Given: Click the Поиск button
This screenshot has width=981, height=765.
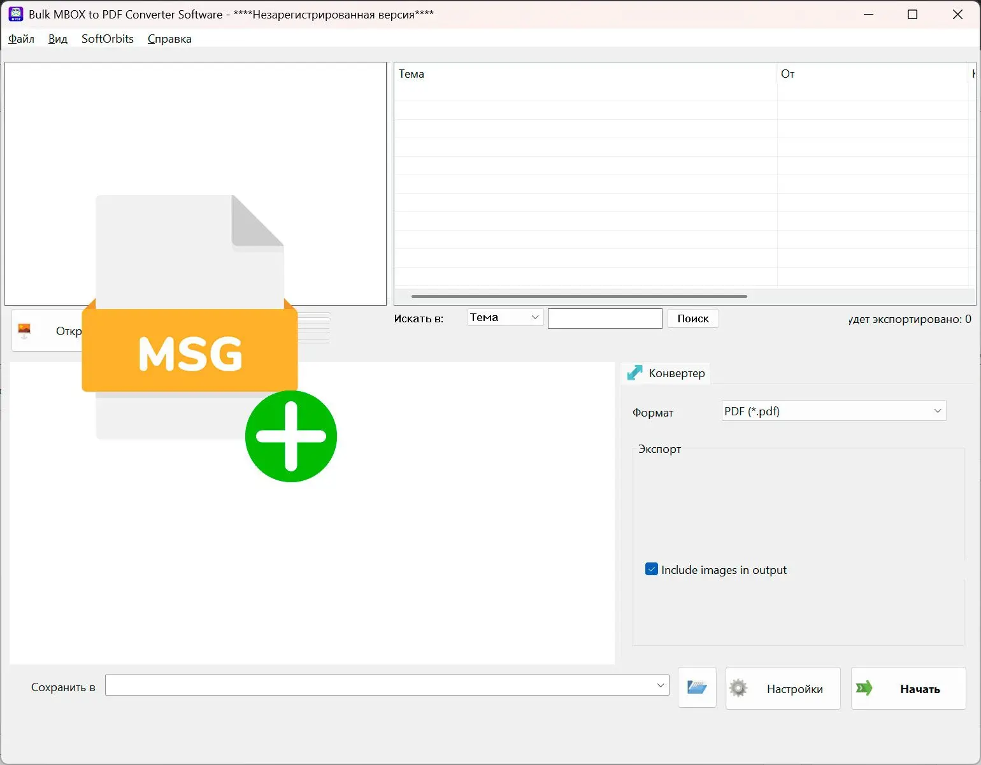Looking at the screenshot, I should point(693,318).
